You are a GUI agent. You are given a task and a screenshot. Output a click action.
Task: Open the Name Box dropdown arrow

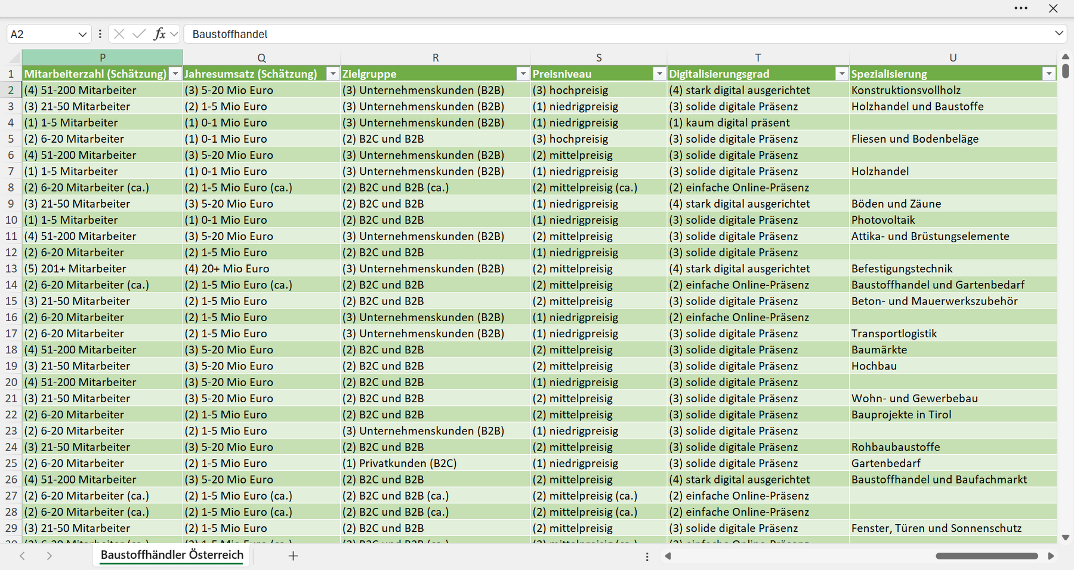(82, 35)
